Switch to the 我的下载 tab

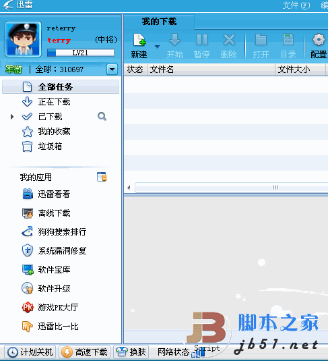click(x=159, y=22)
